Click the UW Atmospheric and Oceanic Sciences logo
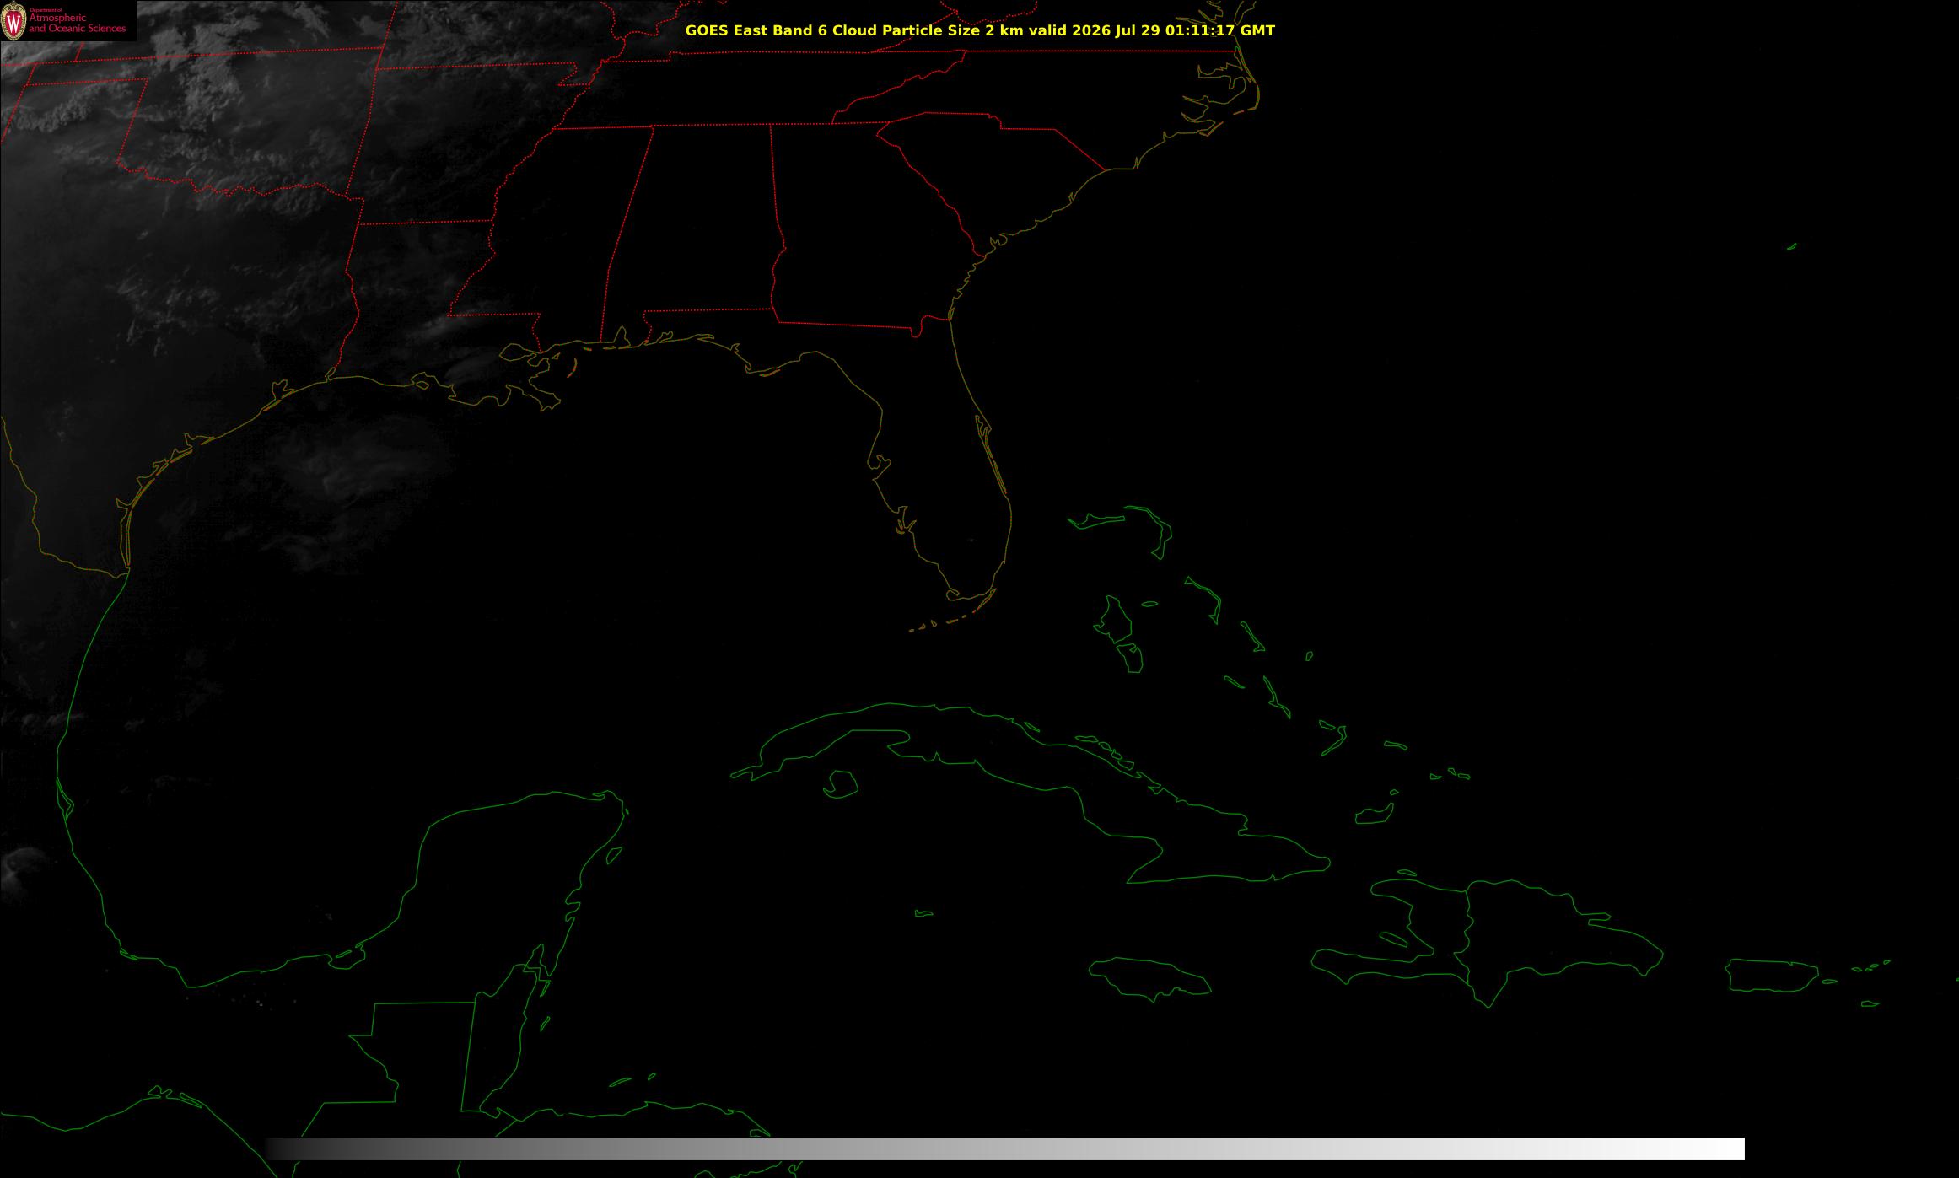 point(67,21)
